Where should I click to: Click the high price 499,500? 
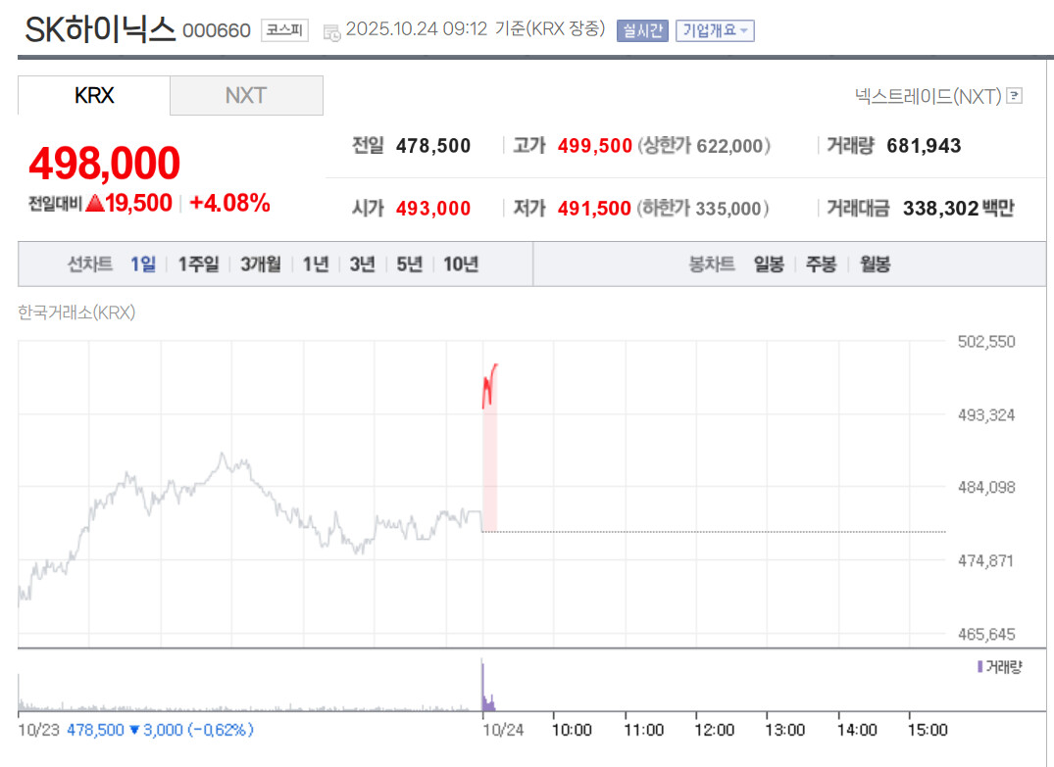pyautogui.click(x=595, y=146)
